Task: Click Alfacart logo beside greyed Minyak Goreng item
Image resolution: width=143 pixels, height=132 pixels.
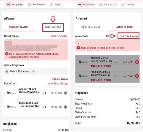Action: tap(83, 62)
